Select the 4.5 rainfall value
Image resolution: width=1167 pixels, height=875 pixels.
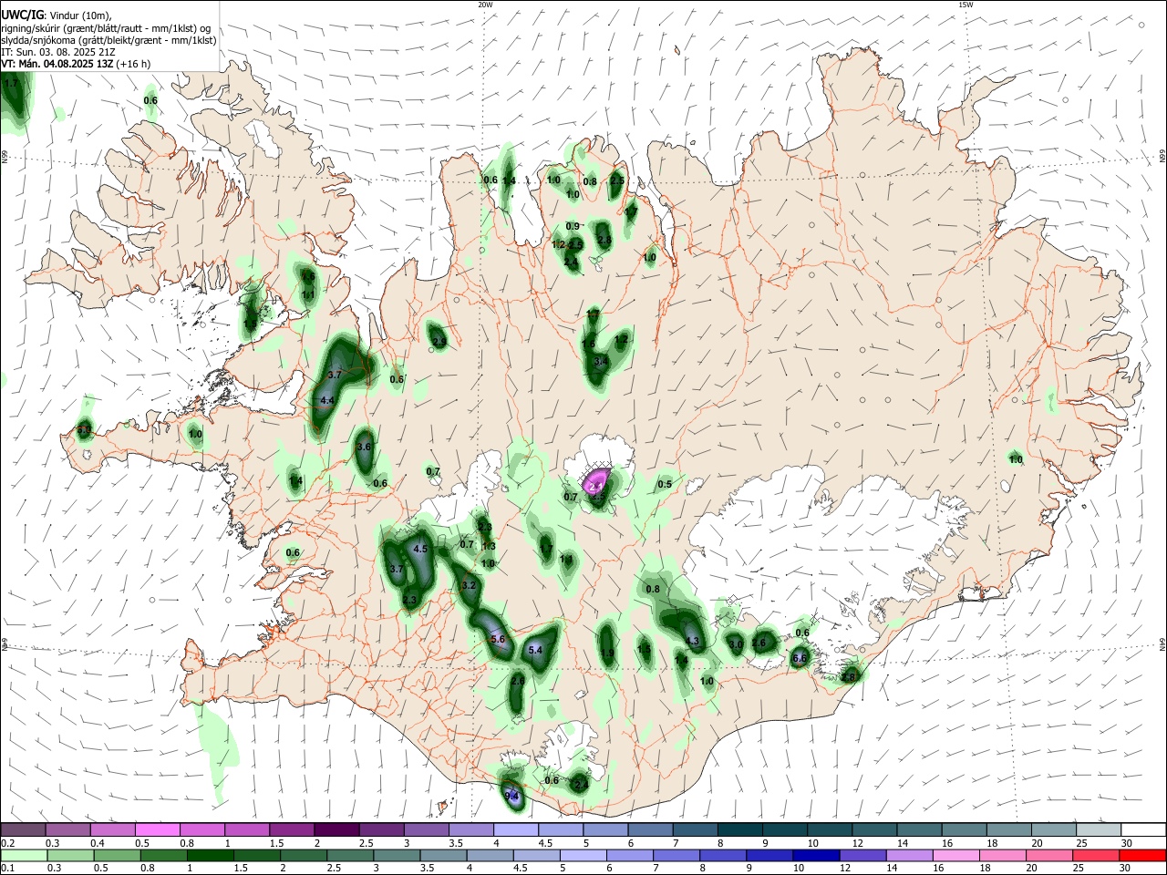[420, 550]
